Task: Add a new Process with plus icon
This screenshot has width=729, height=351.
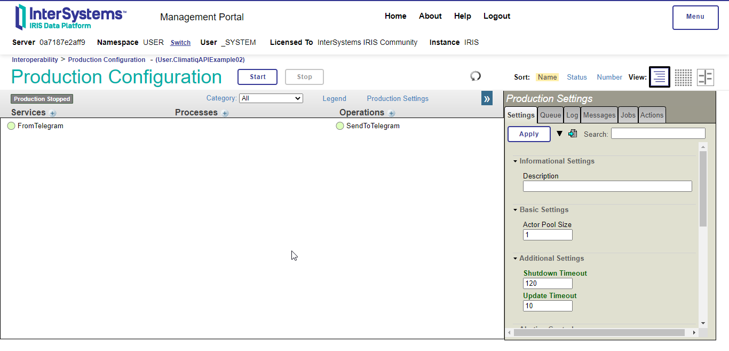Action: coord(225,113)
